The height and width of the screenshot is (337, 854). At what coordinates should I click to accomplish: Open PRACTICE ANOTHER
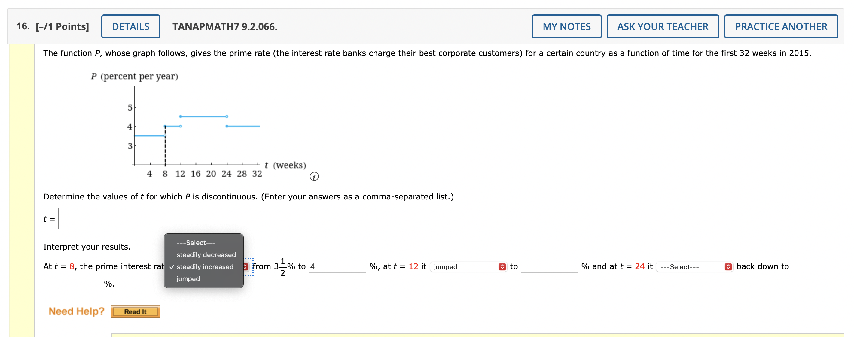tap(781, 26)
